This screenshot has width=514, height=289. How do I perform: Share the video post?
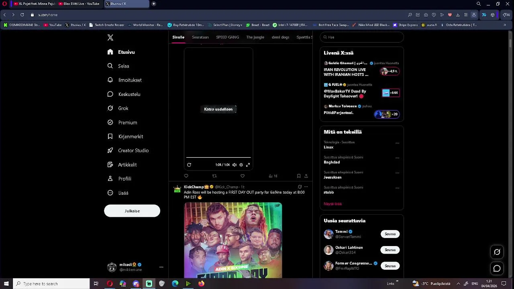point(306,176)
